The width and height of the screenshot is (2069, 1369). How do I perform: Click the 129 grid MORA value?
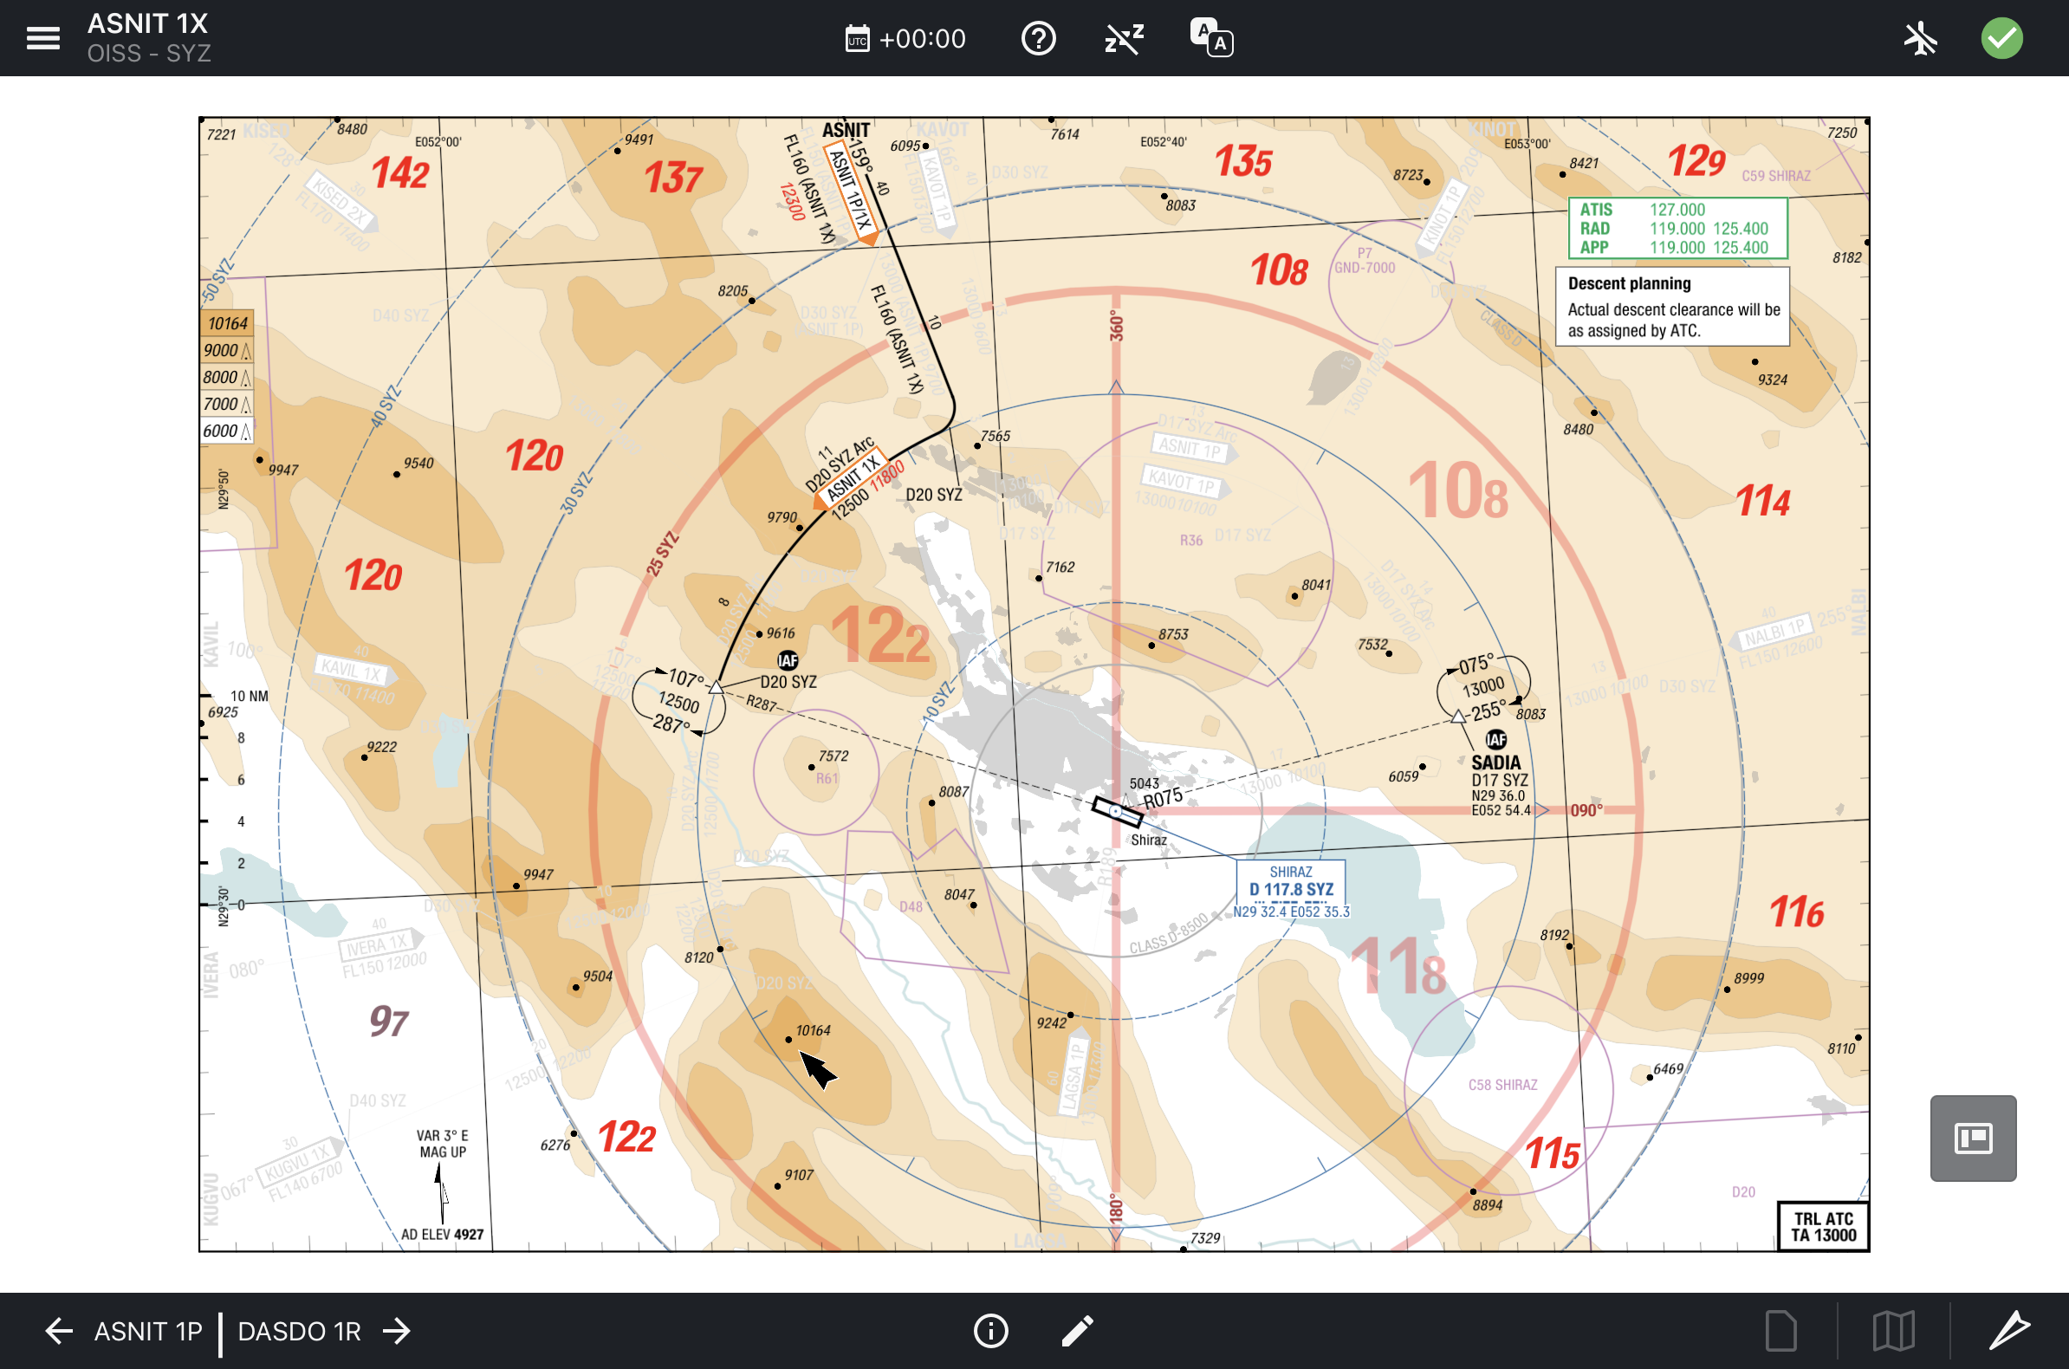[1696, 160]
